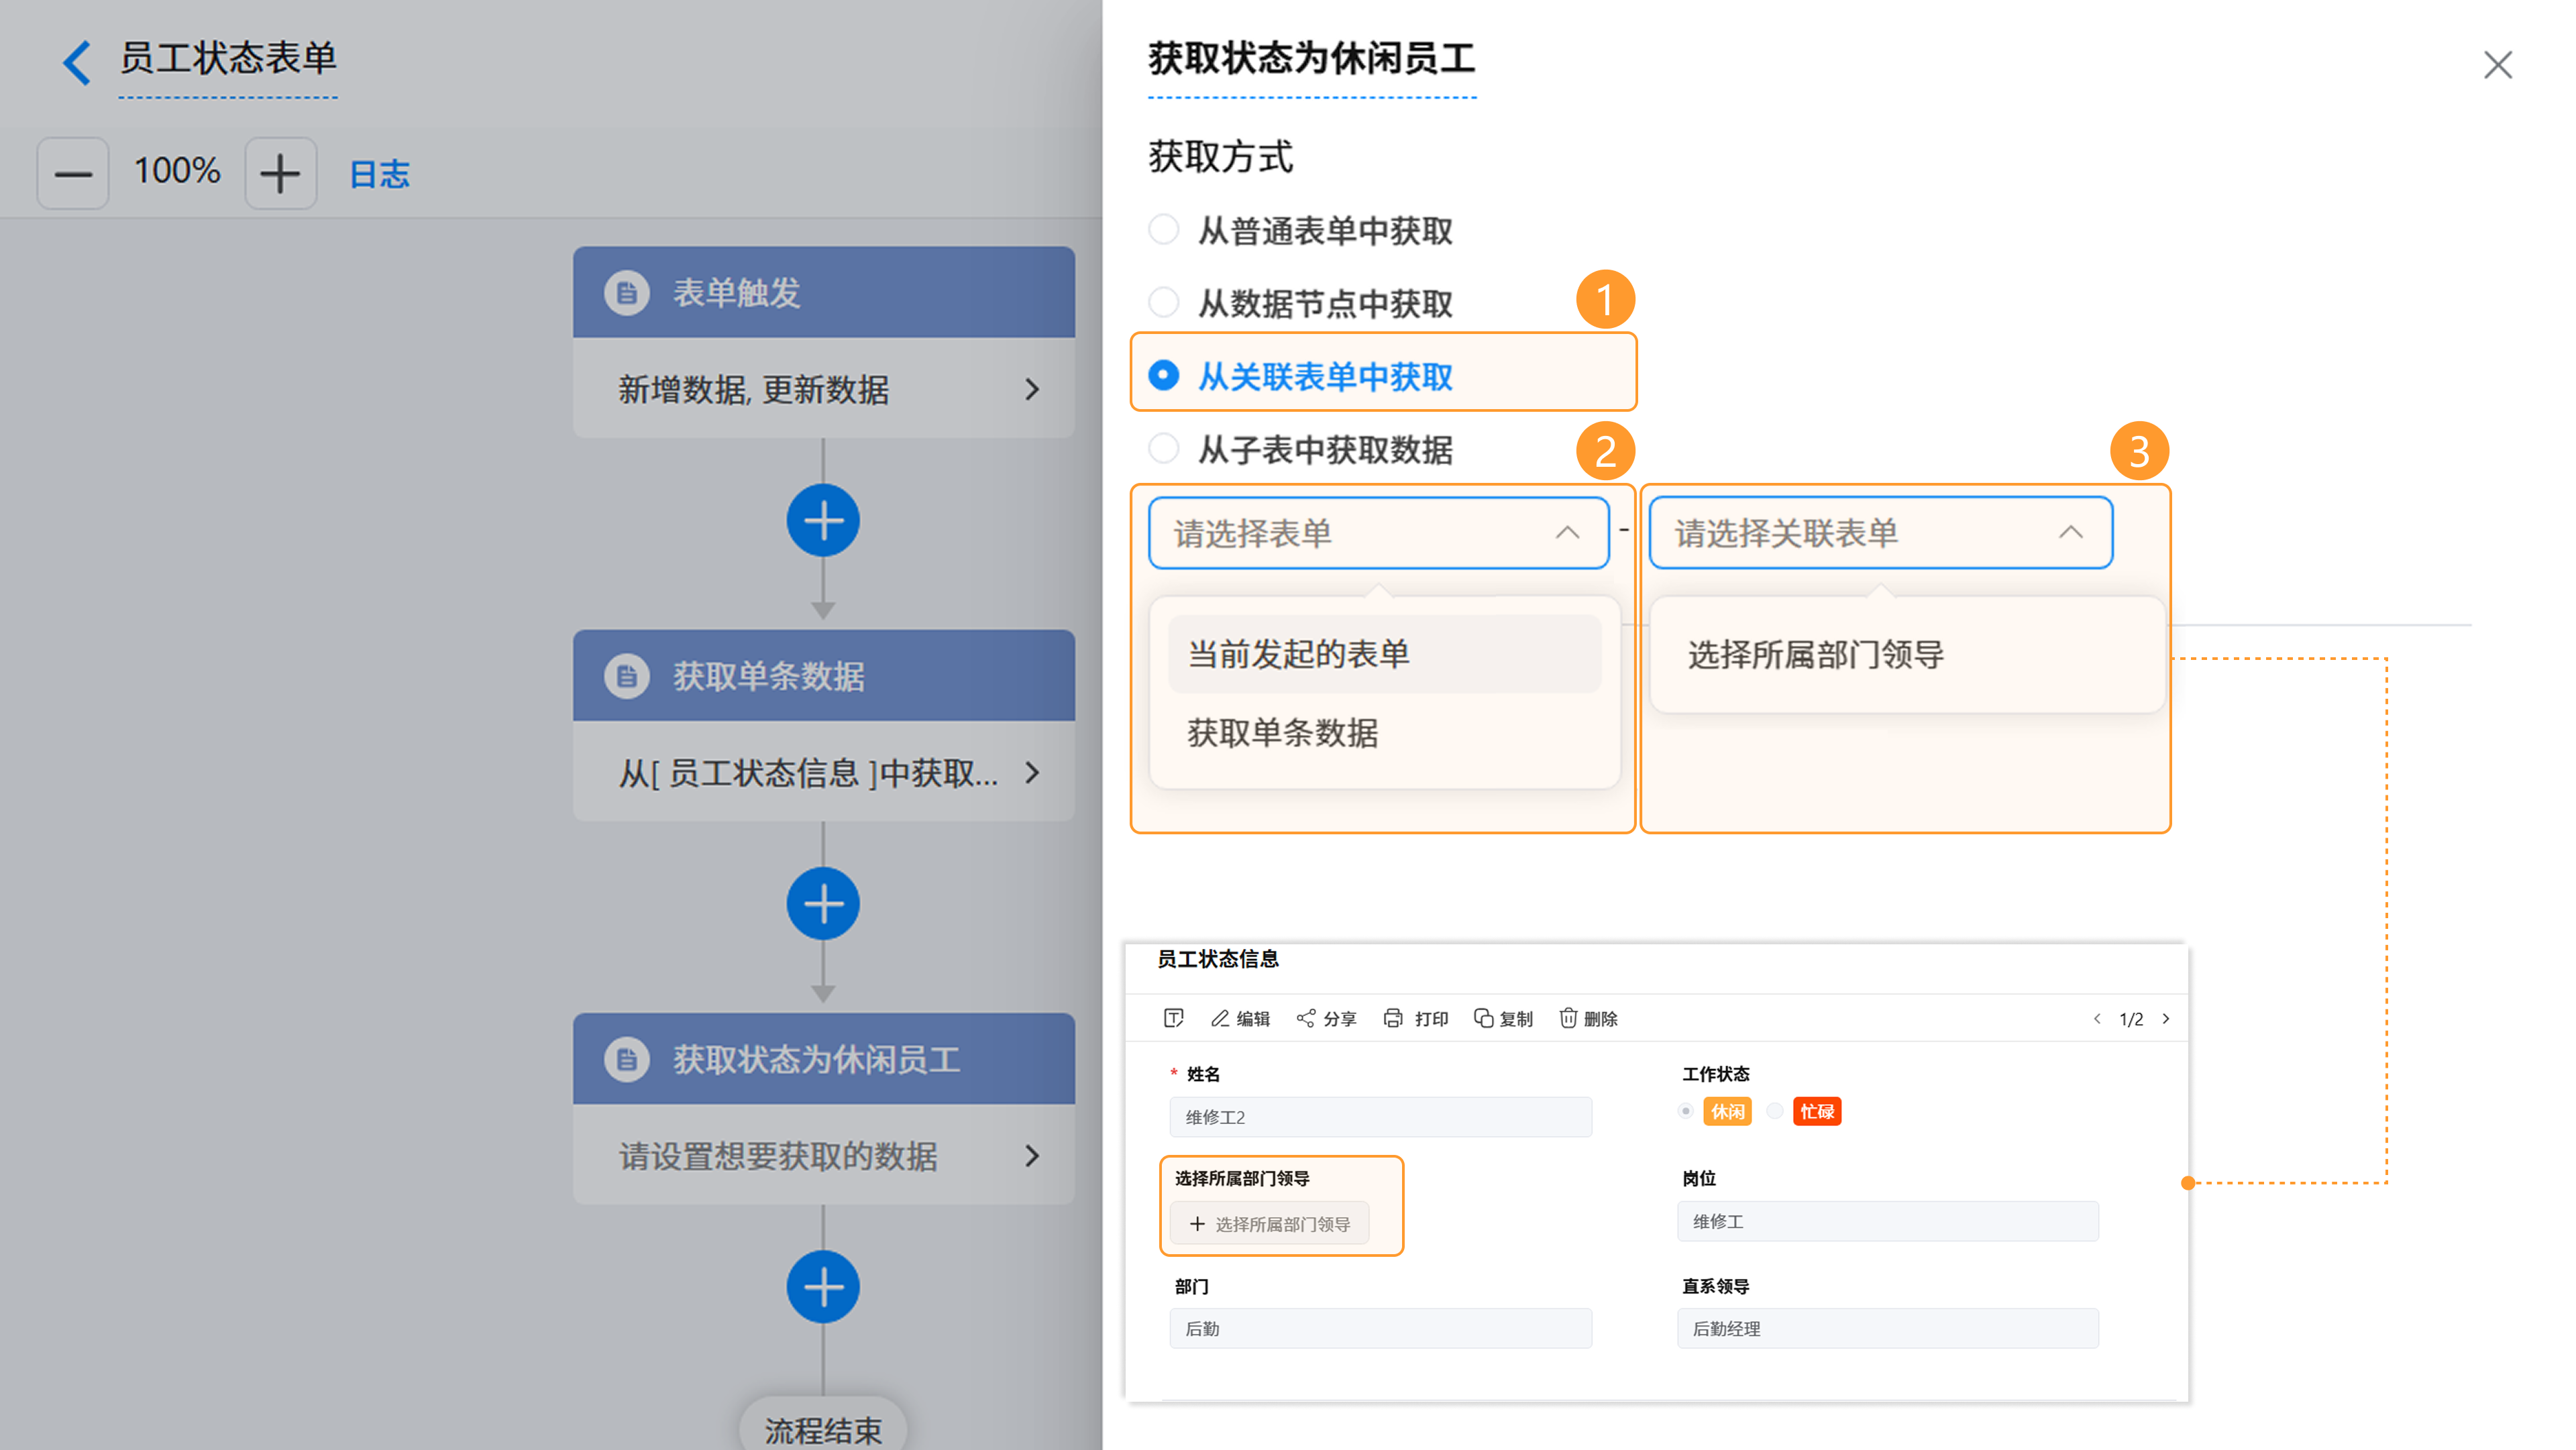
Task: Click 复制 in the record toolbar
Action: pos(1503,1018)
